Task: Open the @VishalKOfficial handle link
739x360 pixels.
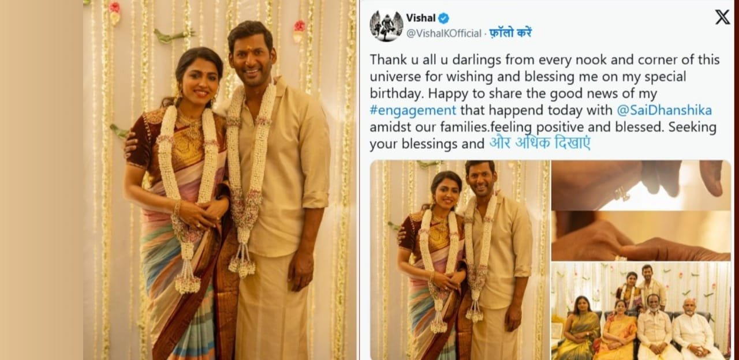Action: (443, 33)
